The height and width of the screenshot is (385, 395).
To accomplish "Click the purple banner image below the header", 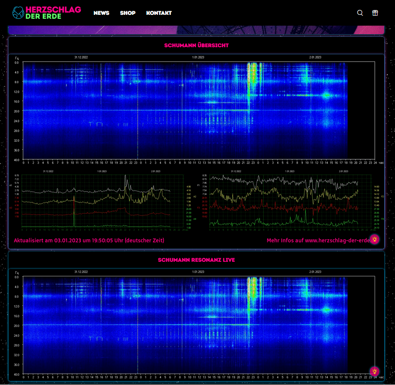I will pyautogui.click(x=196, y=30).
